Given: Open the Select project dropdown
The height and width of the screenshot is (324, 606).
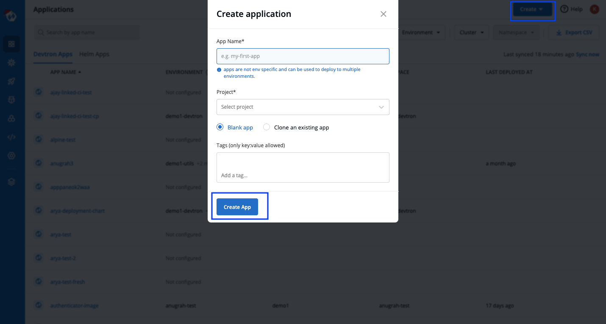Looking at the screenshot, I should (x=303, y=107).
